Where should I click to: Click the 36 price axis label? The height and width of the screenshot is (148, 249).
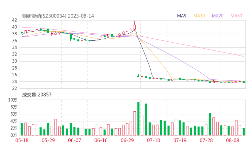(14, 41)
